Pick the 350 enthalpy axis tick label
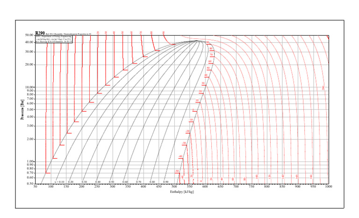The width and height of the screenshot is (359, 218). 128,187
